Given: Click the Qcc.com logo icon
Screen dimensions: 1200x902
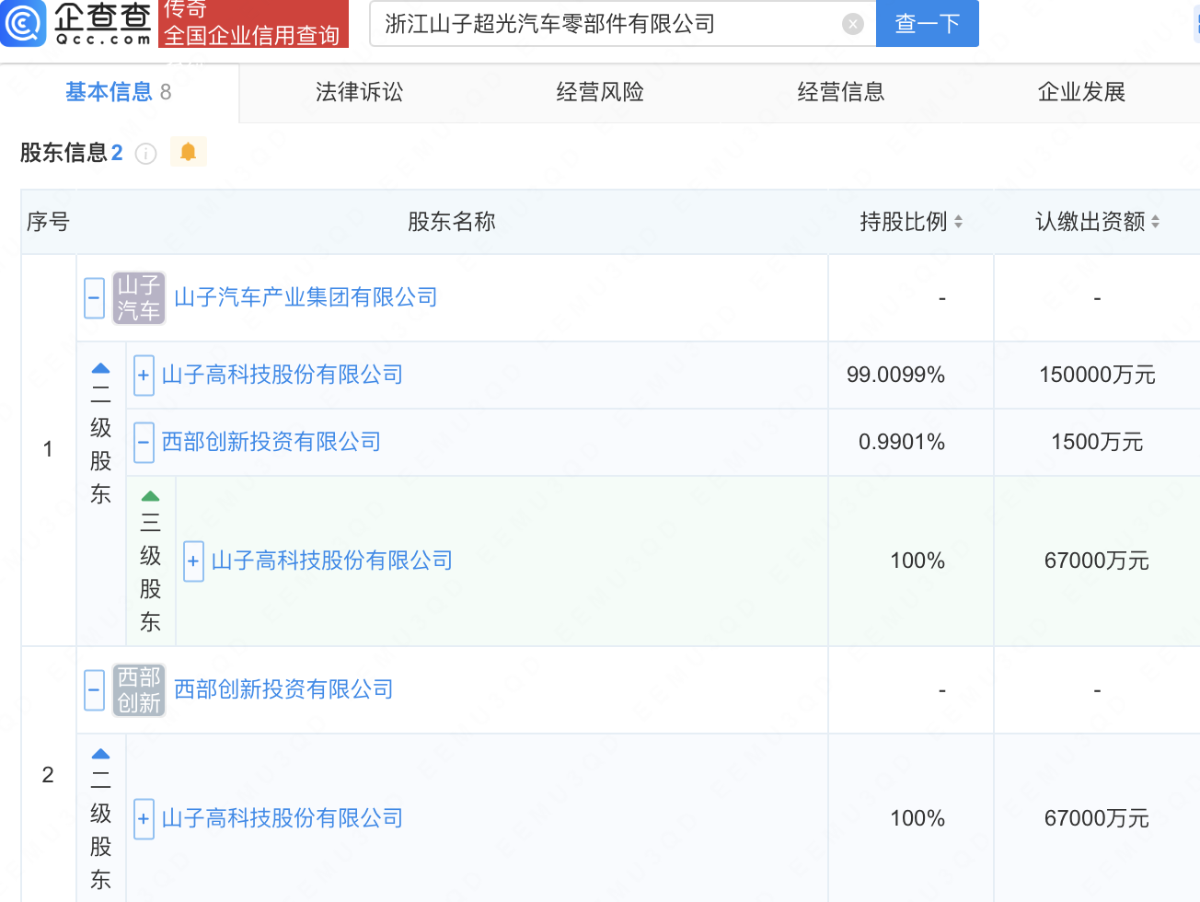Looking at the screenshot, I should [24, 23].
